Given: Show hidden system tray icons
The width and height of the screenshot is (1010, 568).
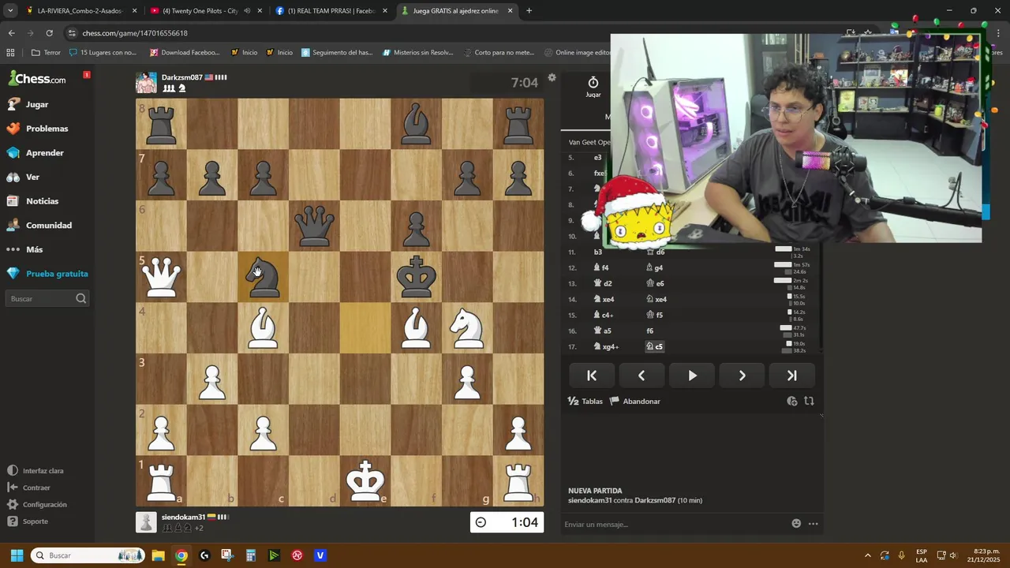Looking at the screenshot, I should coord(868,555).
